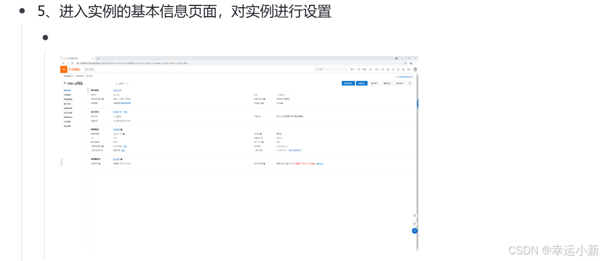Expand the sidebar collapse handle on left edge
The height and width of the screenshot is (261, 601).
pos(61,163)
